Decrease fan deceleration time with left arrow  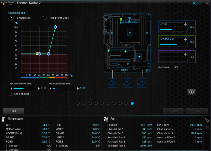[50, 88]
